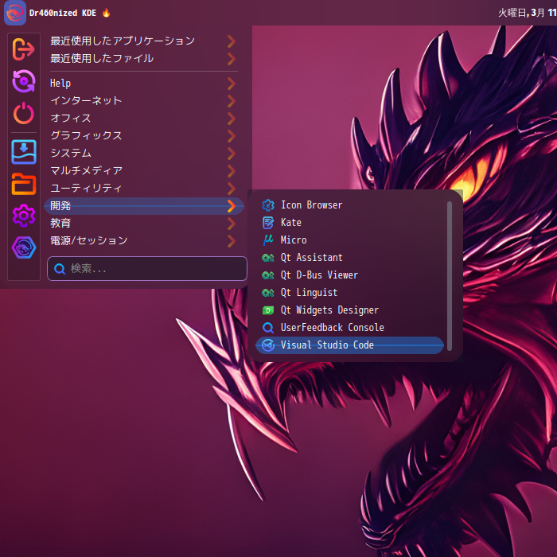Expand 最近使用したアプリケーション submenu arrow
557x557 pixels.
click(x=232, y=41)
